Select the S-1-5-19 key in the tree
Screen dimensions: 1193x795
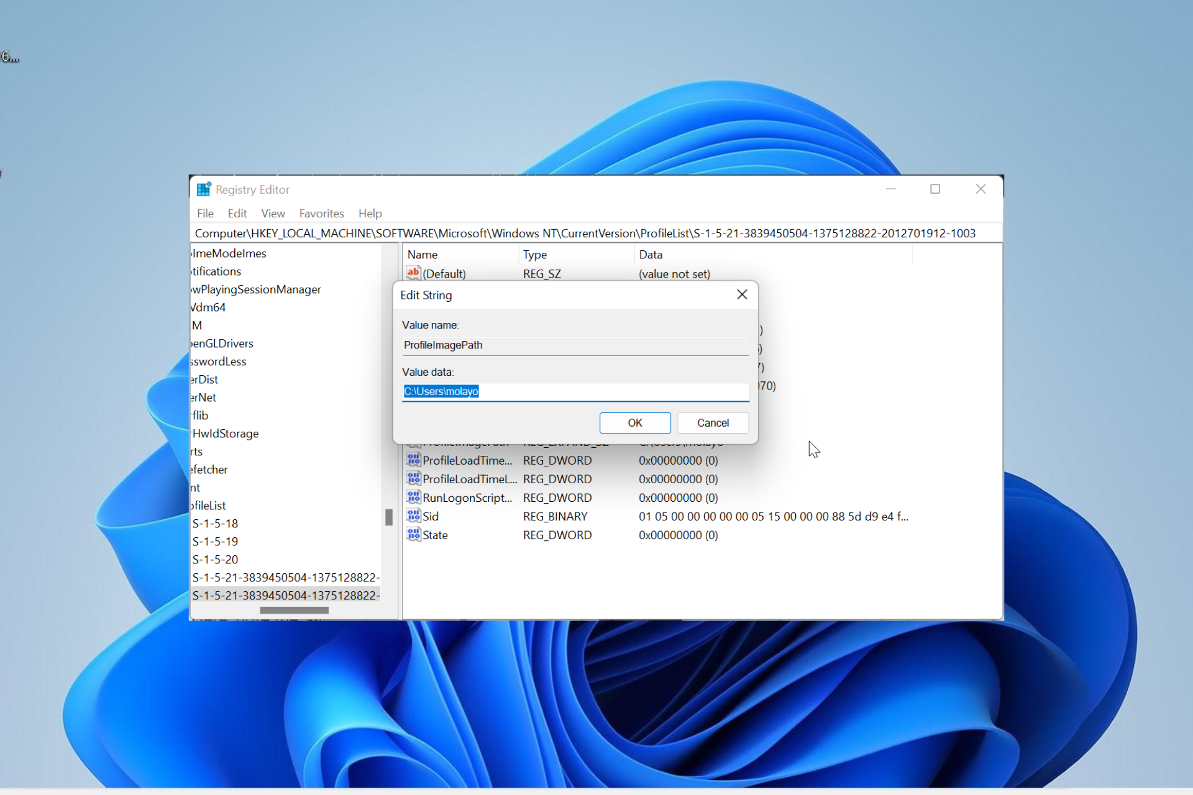pyautogui.click(x=215, y=541)
